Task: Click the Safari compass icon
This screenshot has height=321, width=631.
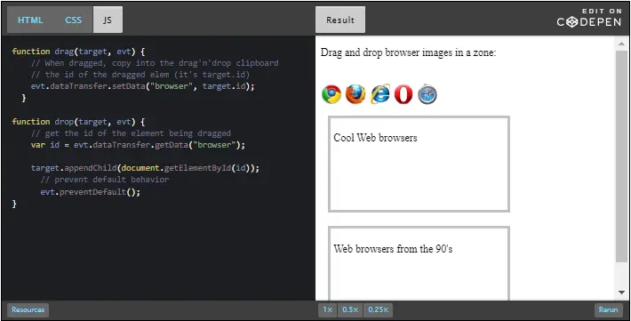Action: pyautogui.click(x=427, y=94)
